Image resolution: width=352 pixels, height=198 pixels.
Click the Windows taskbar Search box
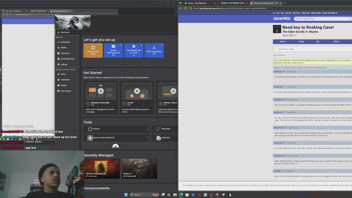144,195
